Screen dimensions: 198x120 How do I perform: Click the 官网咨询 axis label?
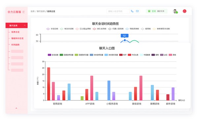pos(57,104)
